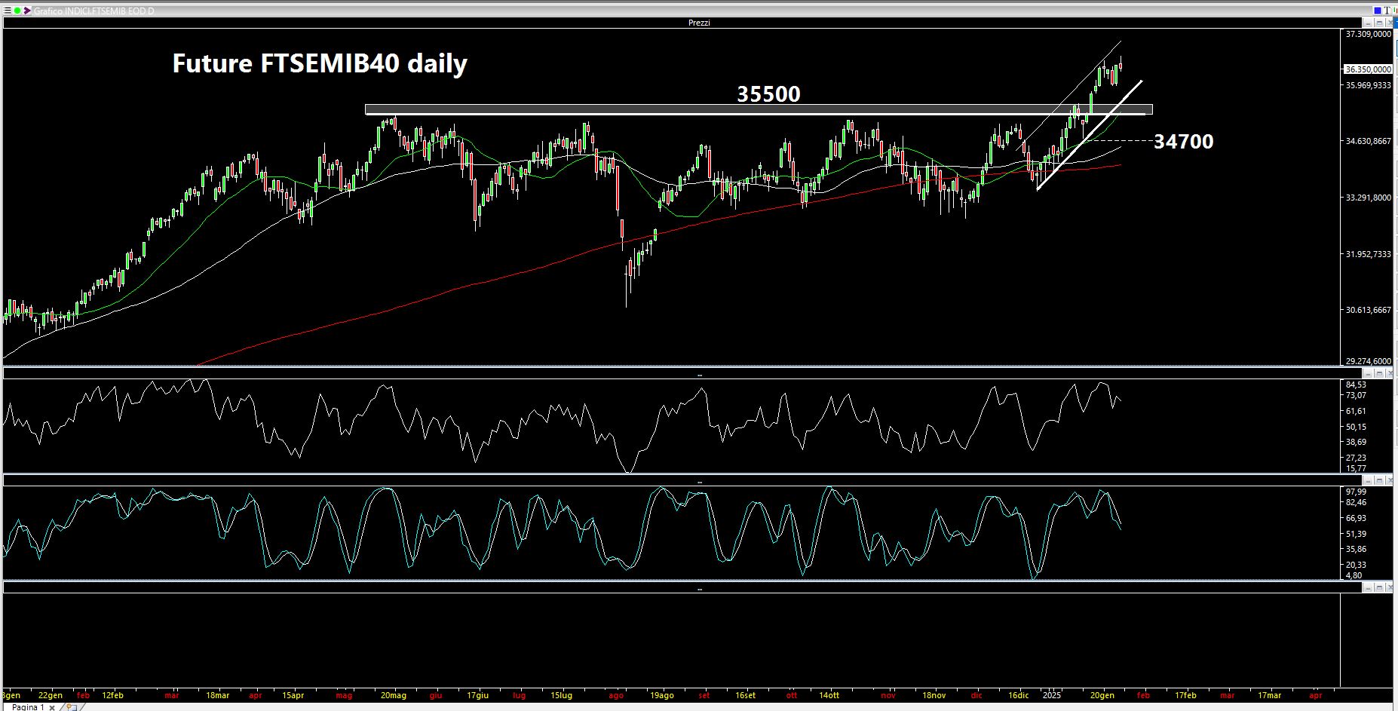Click the 50,15 oscillator scale value
Viewport: 1398px width, 711px height.
(1356, 427)
